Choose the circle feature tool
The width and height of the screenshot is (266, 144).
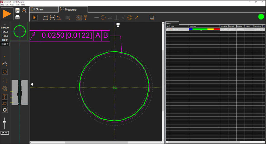click(103, 17)
